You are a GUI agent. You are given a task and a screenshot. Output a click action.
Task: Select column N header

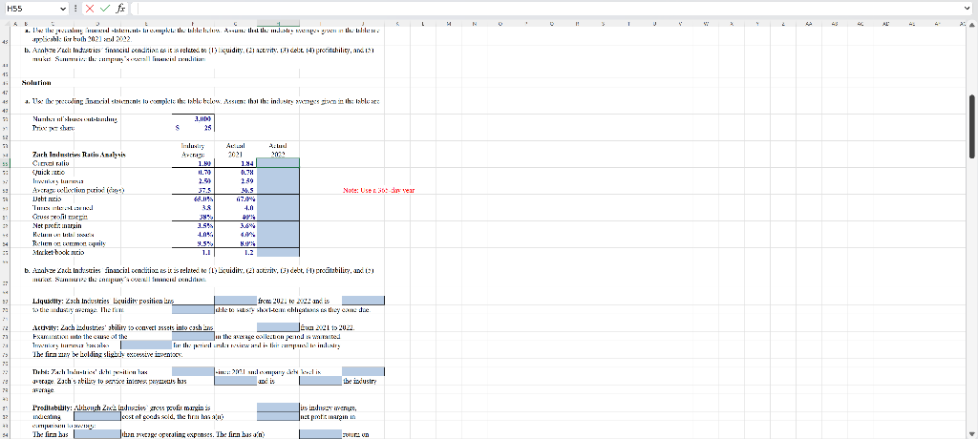coord(476,24)
